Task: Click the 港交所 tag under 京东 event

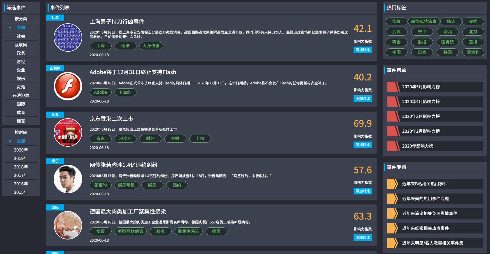Action: pos(125,138)
